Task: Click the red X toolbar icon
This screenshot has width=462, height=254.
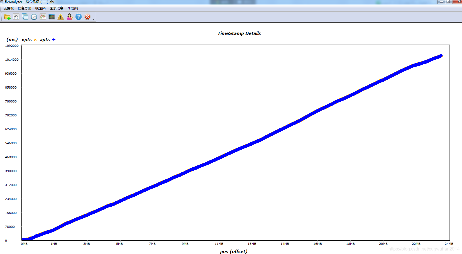Action: point(87,17)
